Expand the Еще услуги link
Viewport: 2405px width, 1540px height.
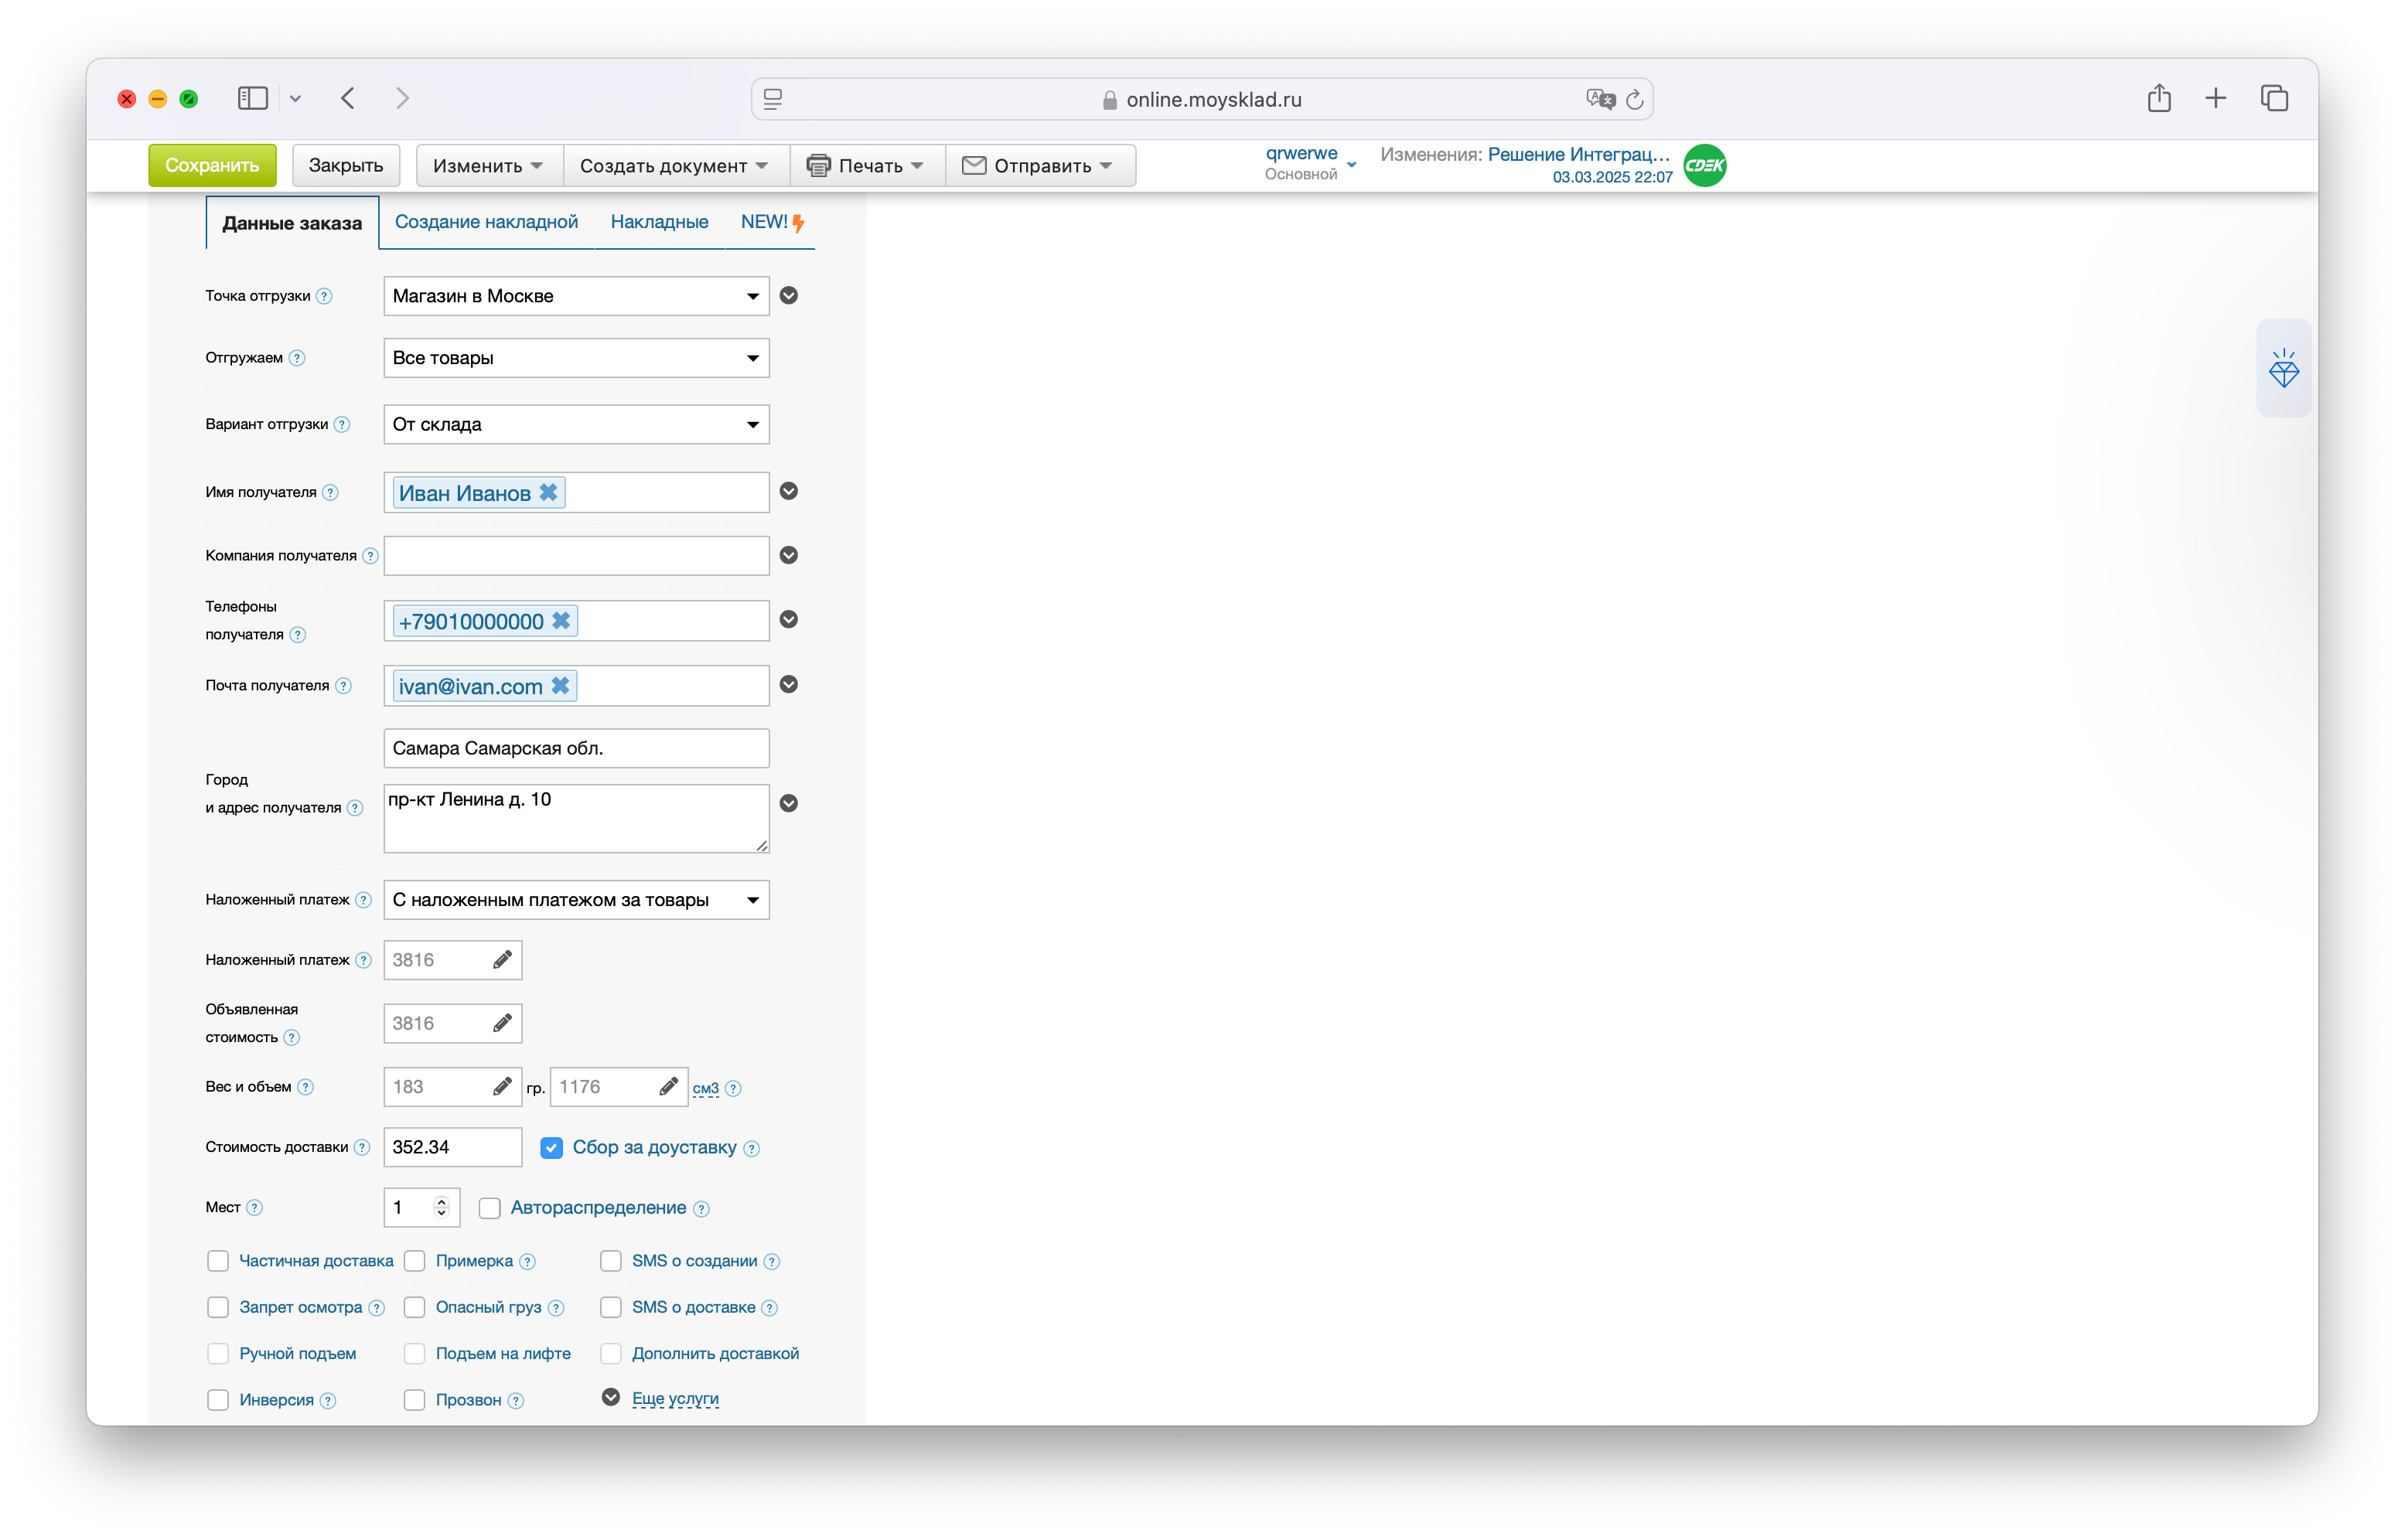coord(675,1398)
